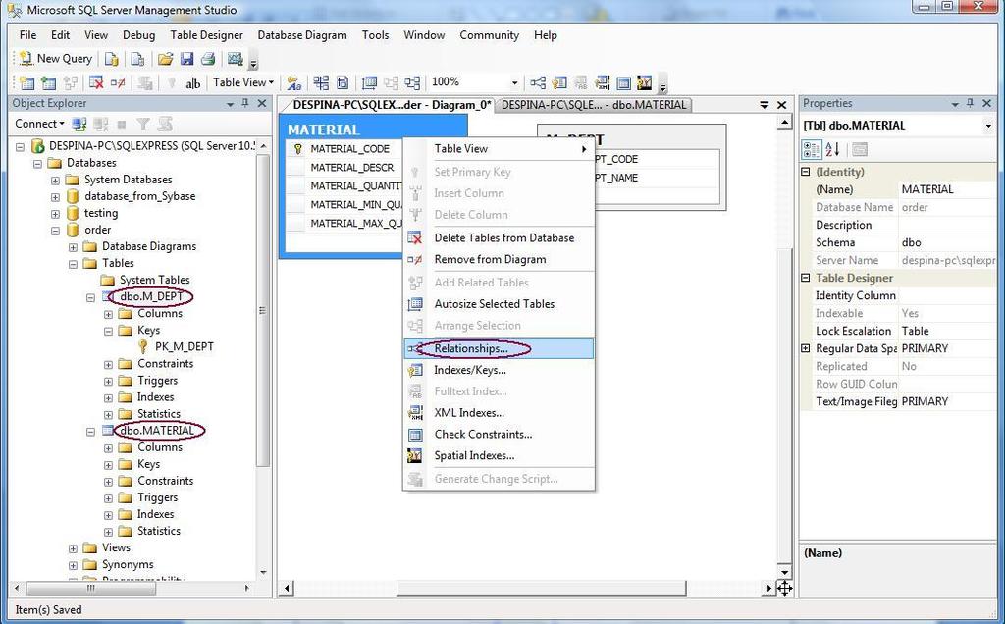Open the Connect dropdown in Object Explorer
This screenshot has height=624, width=1005.
pos(39,123)
